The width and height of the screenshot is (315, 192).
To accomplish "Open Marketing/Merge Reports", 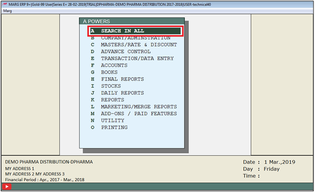I will (134, 107).
